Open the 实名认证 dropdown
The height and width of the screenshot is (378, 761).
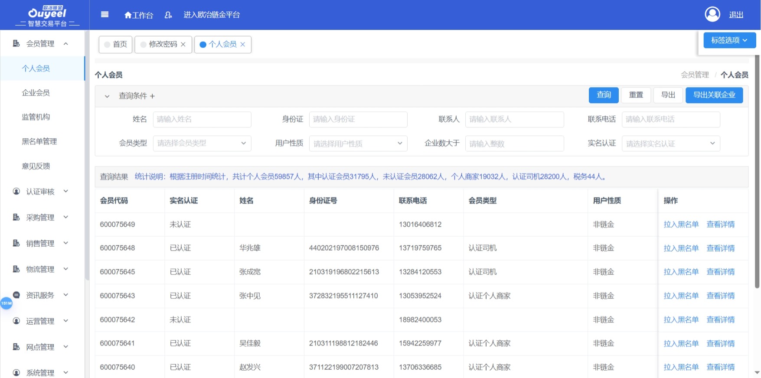tap(671, 143)
